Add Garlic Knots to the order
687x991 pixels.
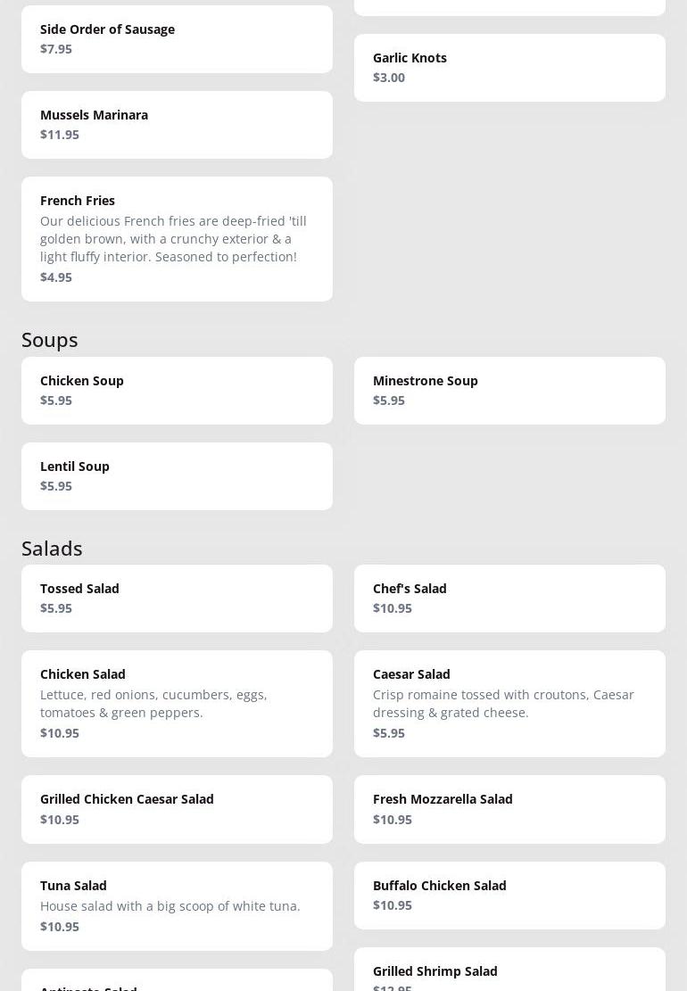(x=509, y=68)
